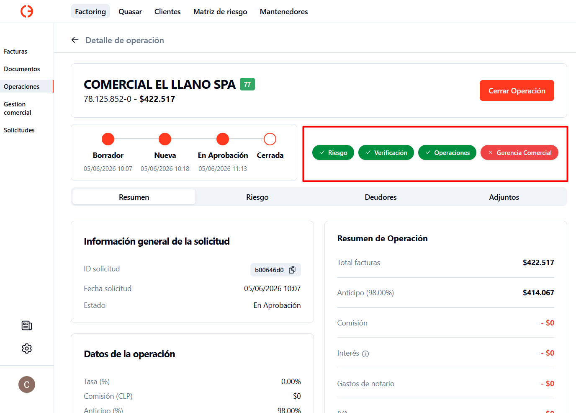This screenshot has width=576, height=413.
Task: Open Mantenedores menu item
Action: click(284, 11)
